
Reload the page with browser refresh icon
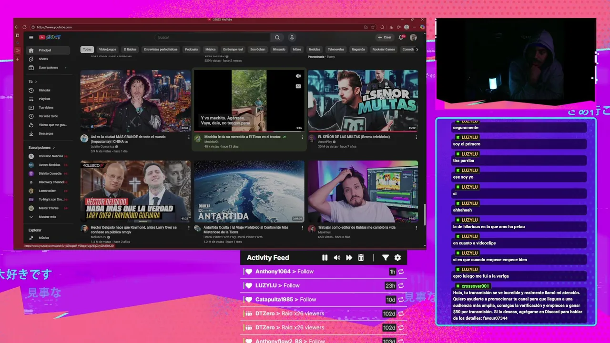[x=25, y=27]
